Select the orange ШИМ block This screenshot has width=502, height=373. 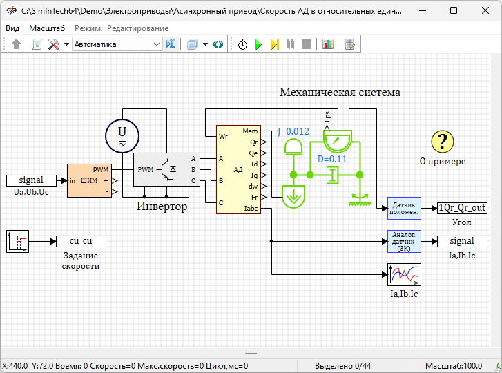tap(88, 181)
